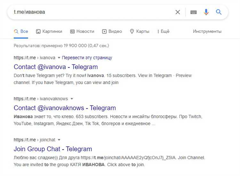Switch to the Новости tab
The image size is (240, 176).
pos(85,31)
